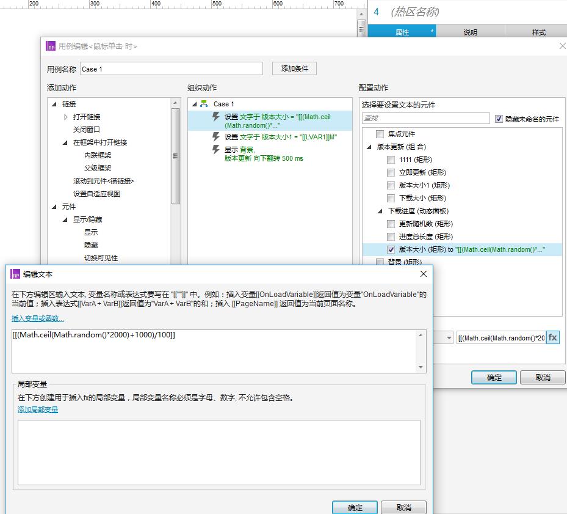Click the 添加局部变量 link
Image resolution: width=567 pixels, height=514 pixels.
click(x=38, y=409)
